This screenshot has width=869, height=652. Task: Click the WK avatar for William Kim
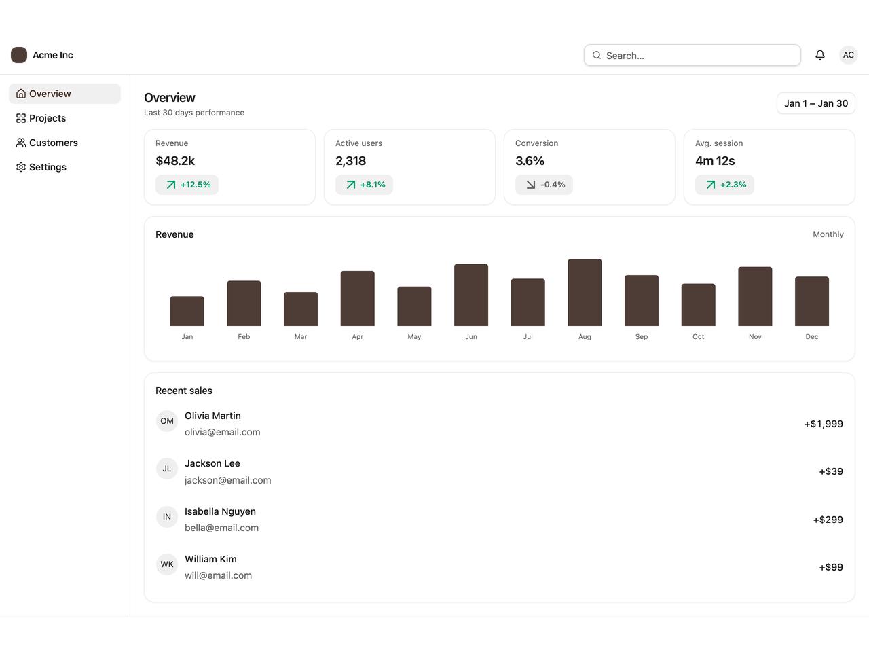coord(167,564)
